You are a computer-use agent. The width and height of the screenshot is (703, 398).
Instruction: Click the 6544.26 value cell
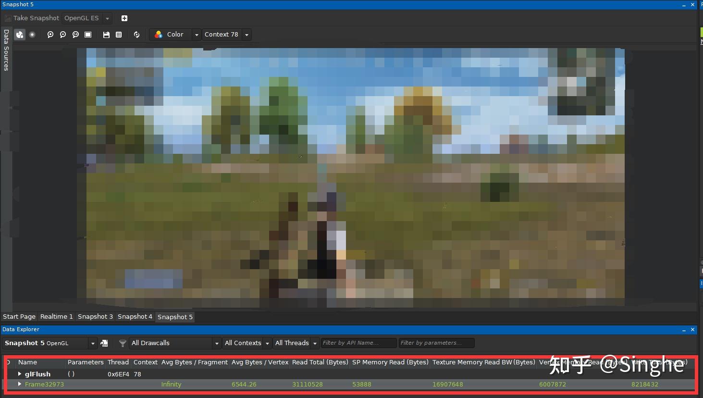244,385
